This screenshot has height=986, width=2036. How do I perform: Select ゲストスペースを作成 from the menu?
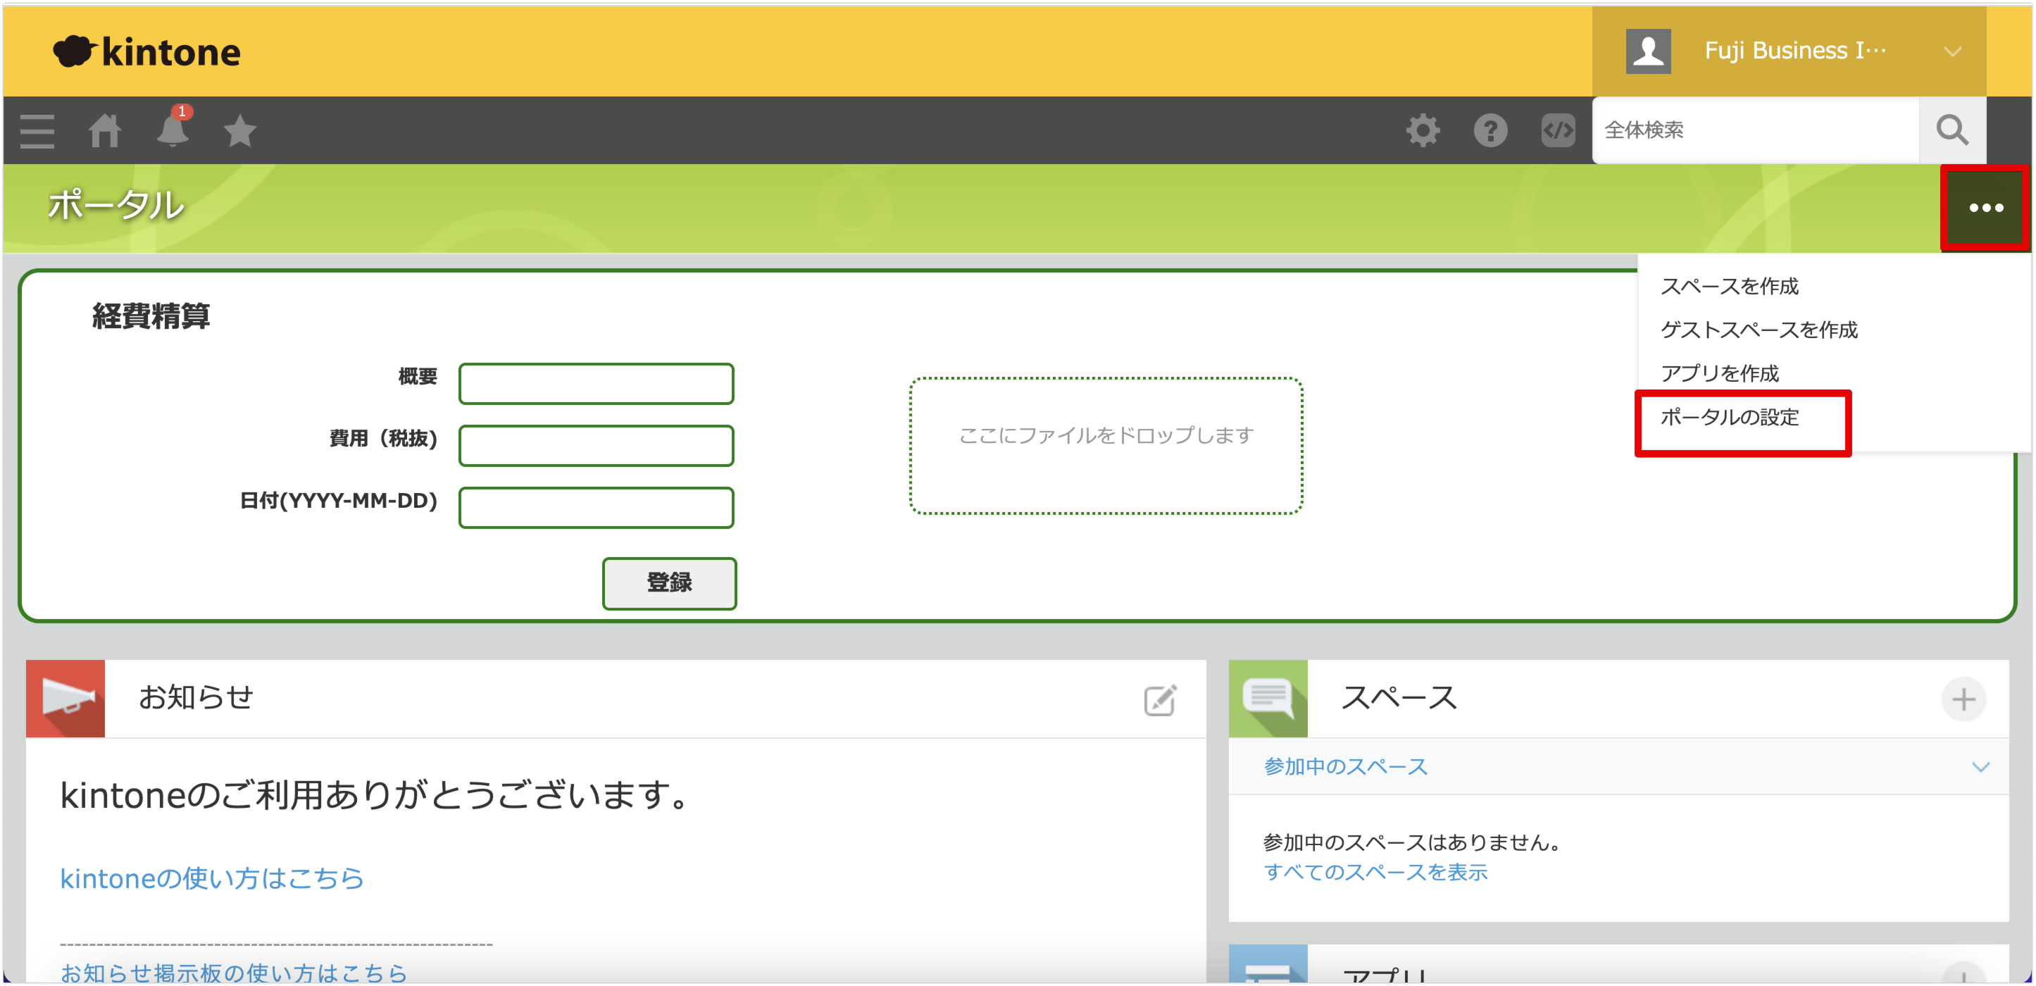1759,330
